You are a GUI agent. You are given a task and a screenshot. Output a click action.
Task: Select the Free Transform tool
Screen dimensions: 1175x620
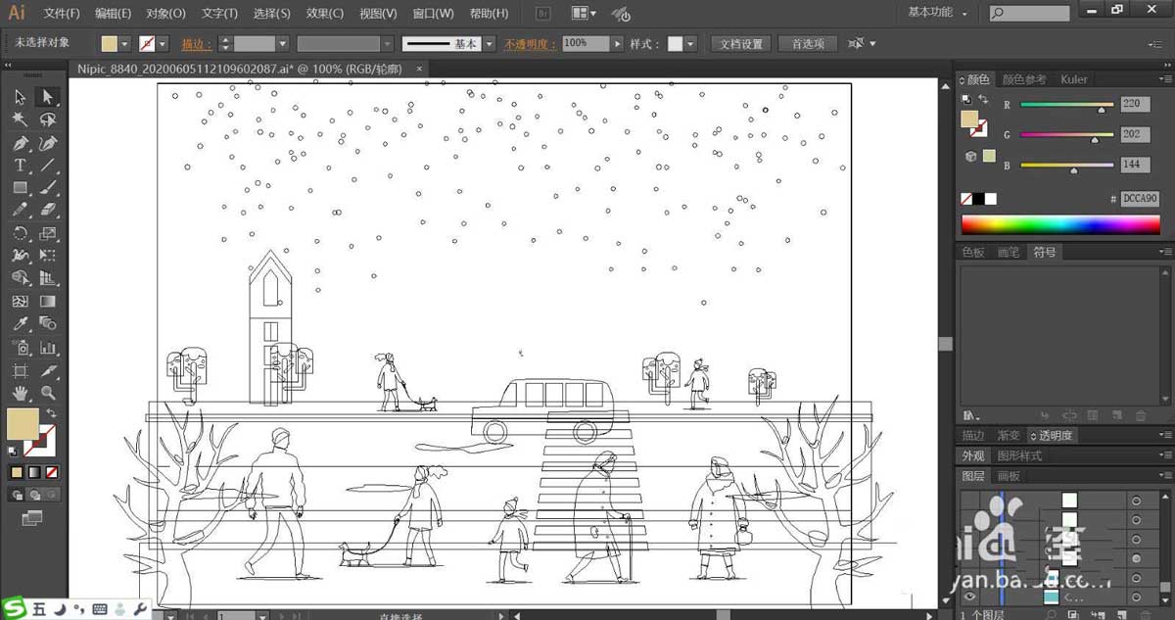pos(47,256)
